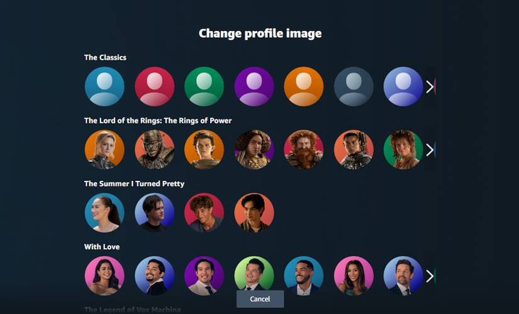Show more Rings of Power avatars
519x314 pixels.
click(430, 149)
